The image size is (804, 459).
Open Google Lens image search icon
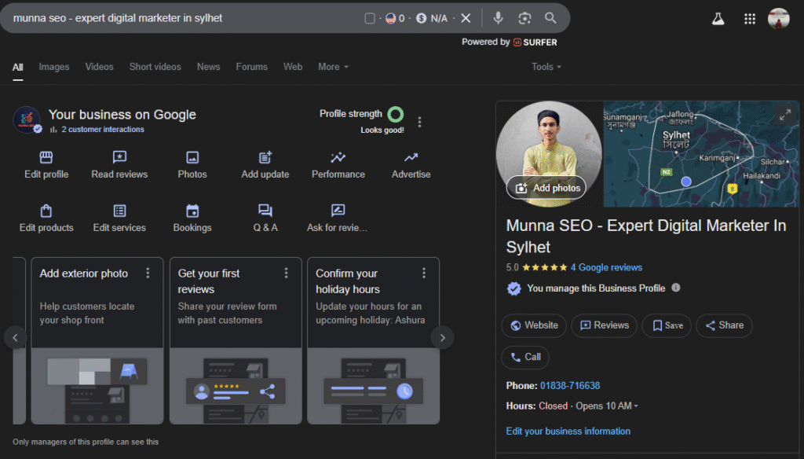(x=524, y=18)
